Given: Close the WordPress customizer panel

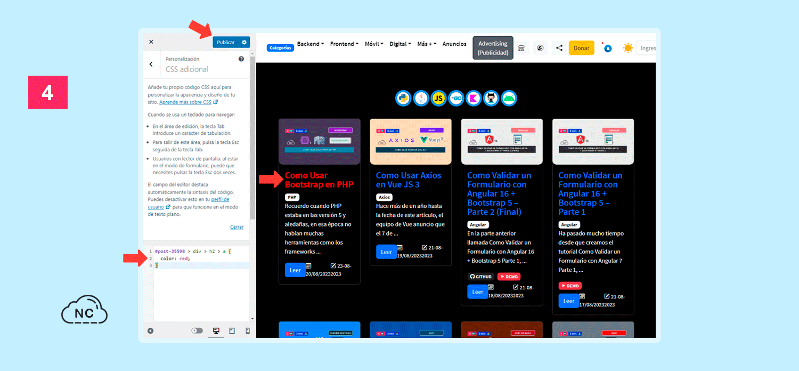Looking at the screenshot, I should click(x=151, y=42).
